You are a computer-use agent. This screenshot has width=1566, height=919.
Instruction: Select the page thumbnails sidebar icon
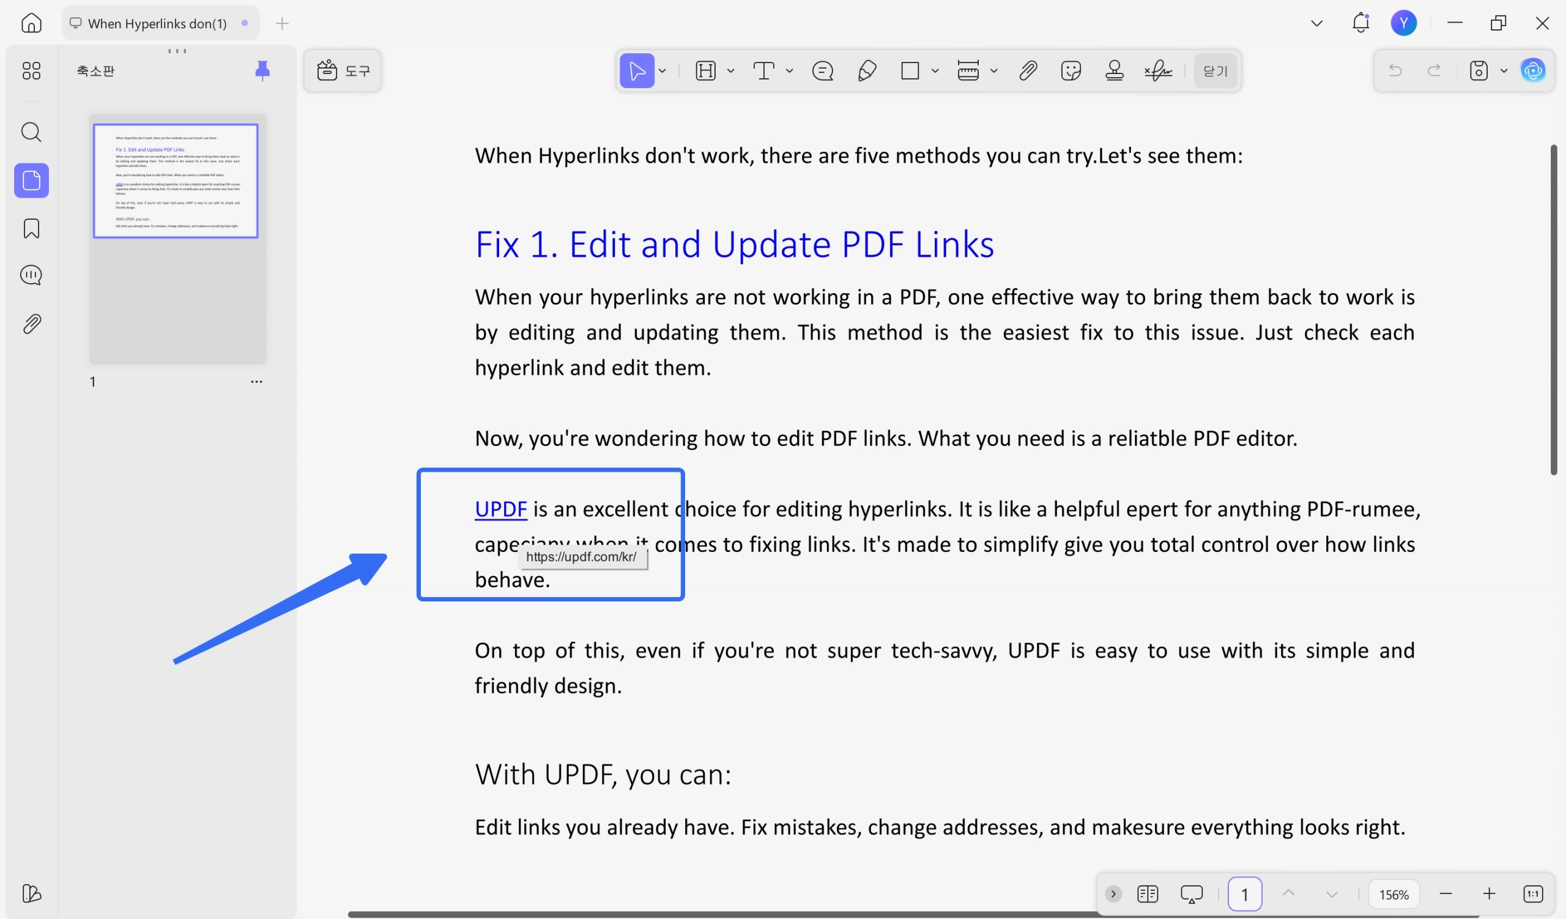tap(32, 181)
